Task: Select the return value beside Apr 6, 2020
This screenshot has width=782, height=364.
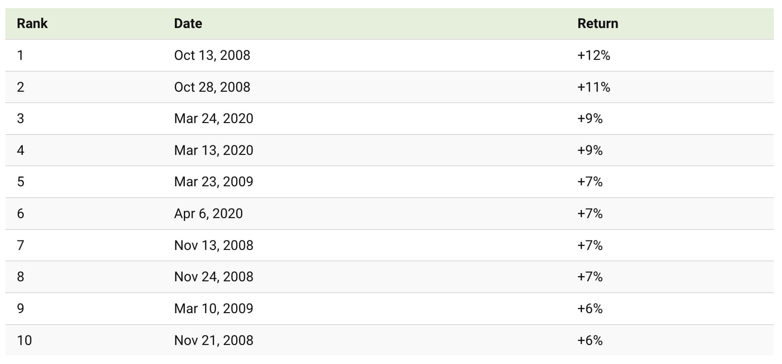Action: tap(590, 213)
